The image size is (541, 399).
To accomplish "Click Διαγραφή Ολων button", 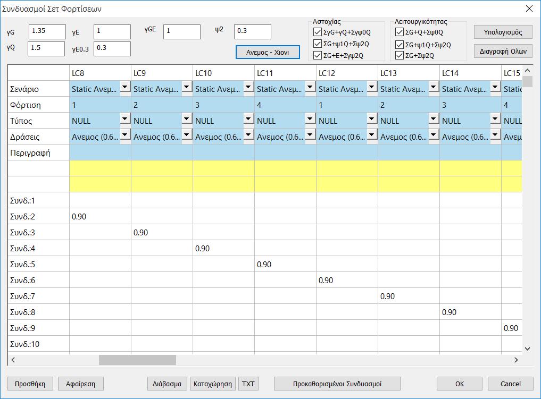I will pyautogui.click(x=503, y=52).
